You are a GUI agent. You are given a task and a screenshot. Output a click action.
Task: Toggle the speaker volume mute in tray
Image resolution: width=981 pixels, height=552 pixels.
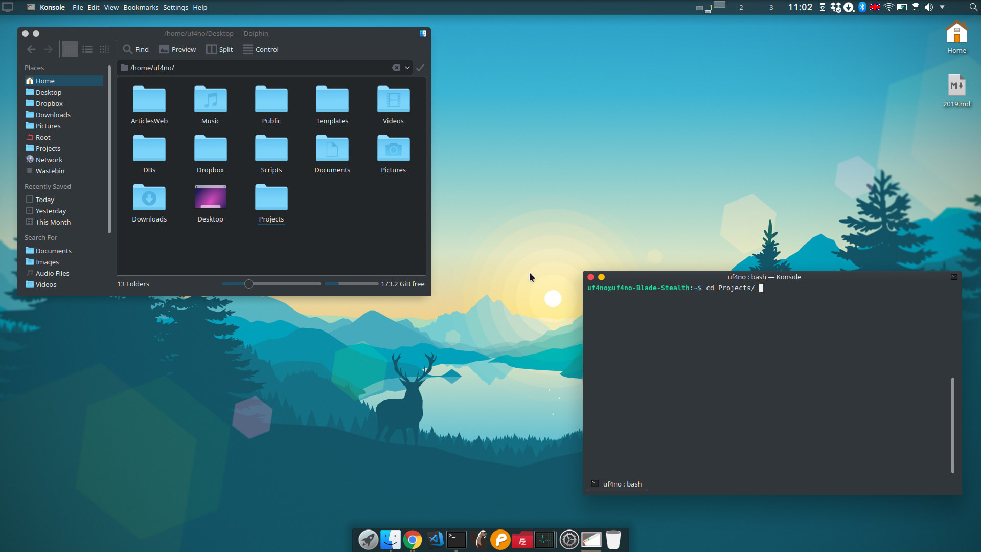928,7
